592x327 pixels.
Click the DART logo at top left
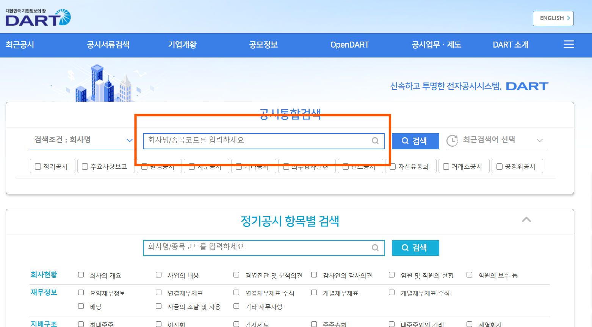tap(38, 17)
